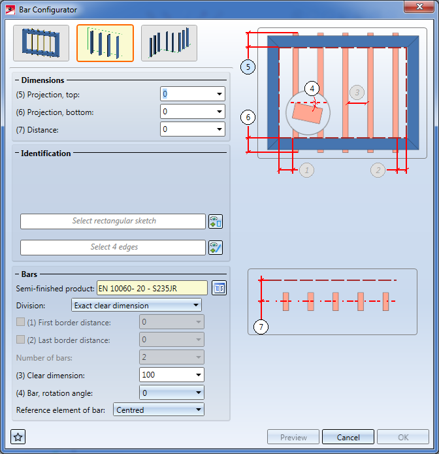Open the Number of bars dropdown
The height and width of the screenshot is (454, 439).
199,357
